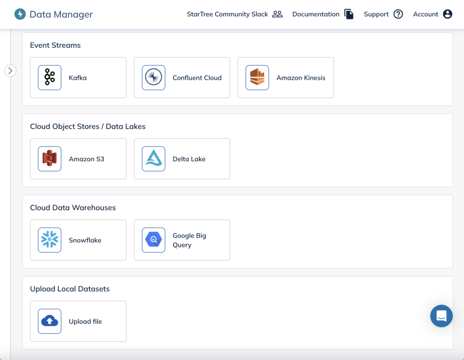Pick the Google Big Query icon
The height and width of the screenshot is (360, 464).
pyautogui.click(x=153, y=240)
